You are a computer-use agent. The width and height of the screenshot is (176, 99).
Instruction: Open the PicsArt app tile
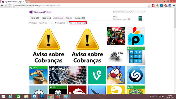click(136, 36)
